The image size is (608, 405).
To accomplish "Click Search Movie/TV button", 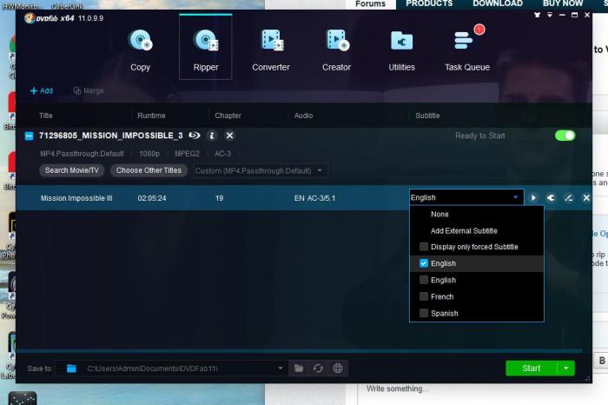I will pyautogui.click(x=72, y=170).
